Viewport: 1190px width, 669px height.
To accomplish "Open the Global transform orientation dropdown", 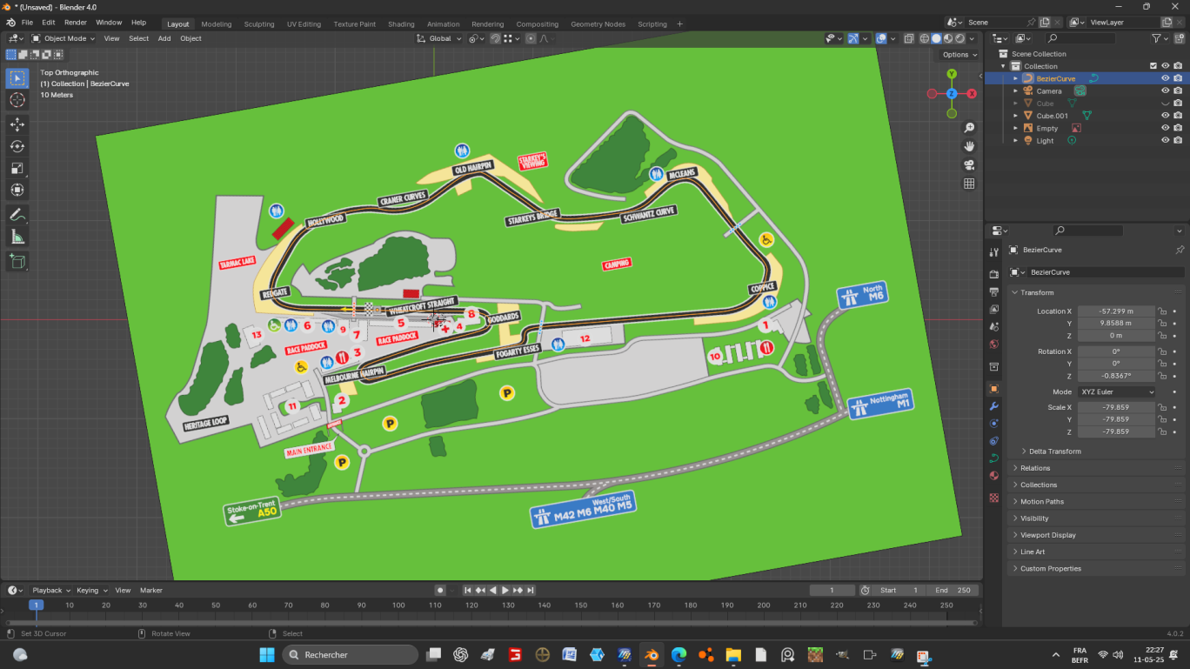I will pos(438,38).
